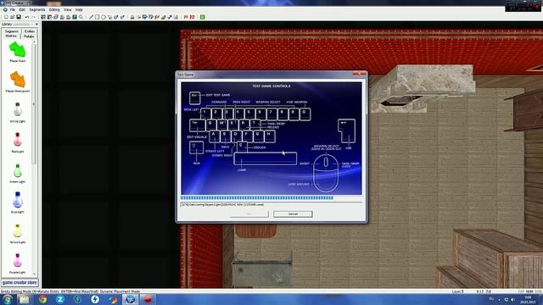
Task: Close the Library panel
Action: (36, 25)
